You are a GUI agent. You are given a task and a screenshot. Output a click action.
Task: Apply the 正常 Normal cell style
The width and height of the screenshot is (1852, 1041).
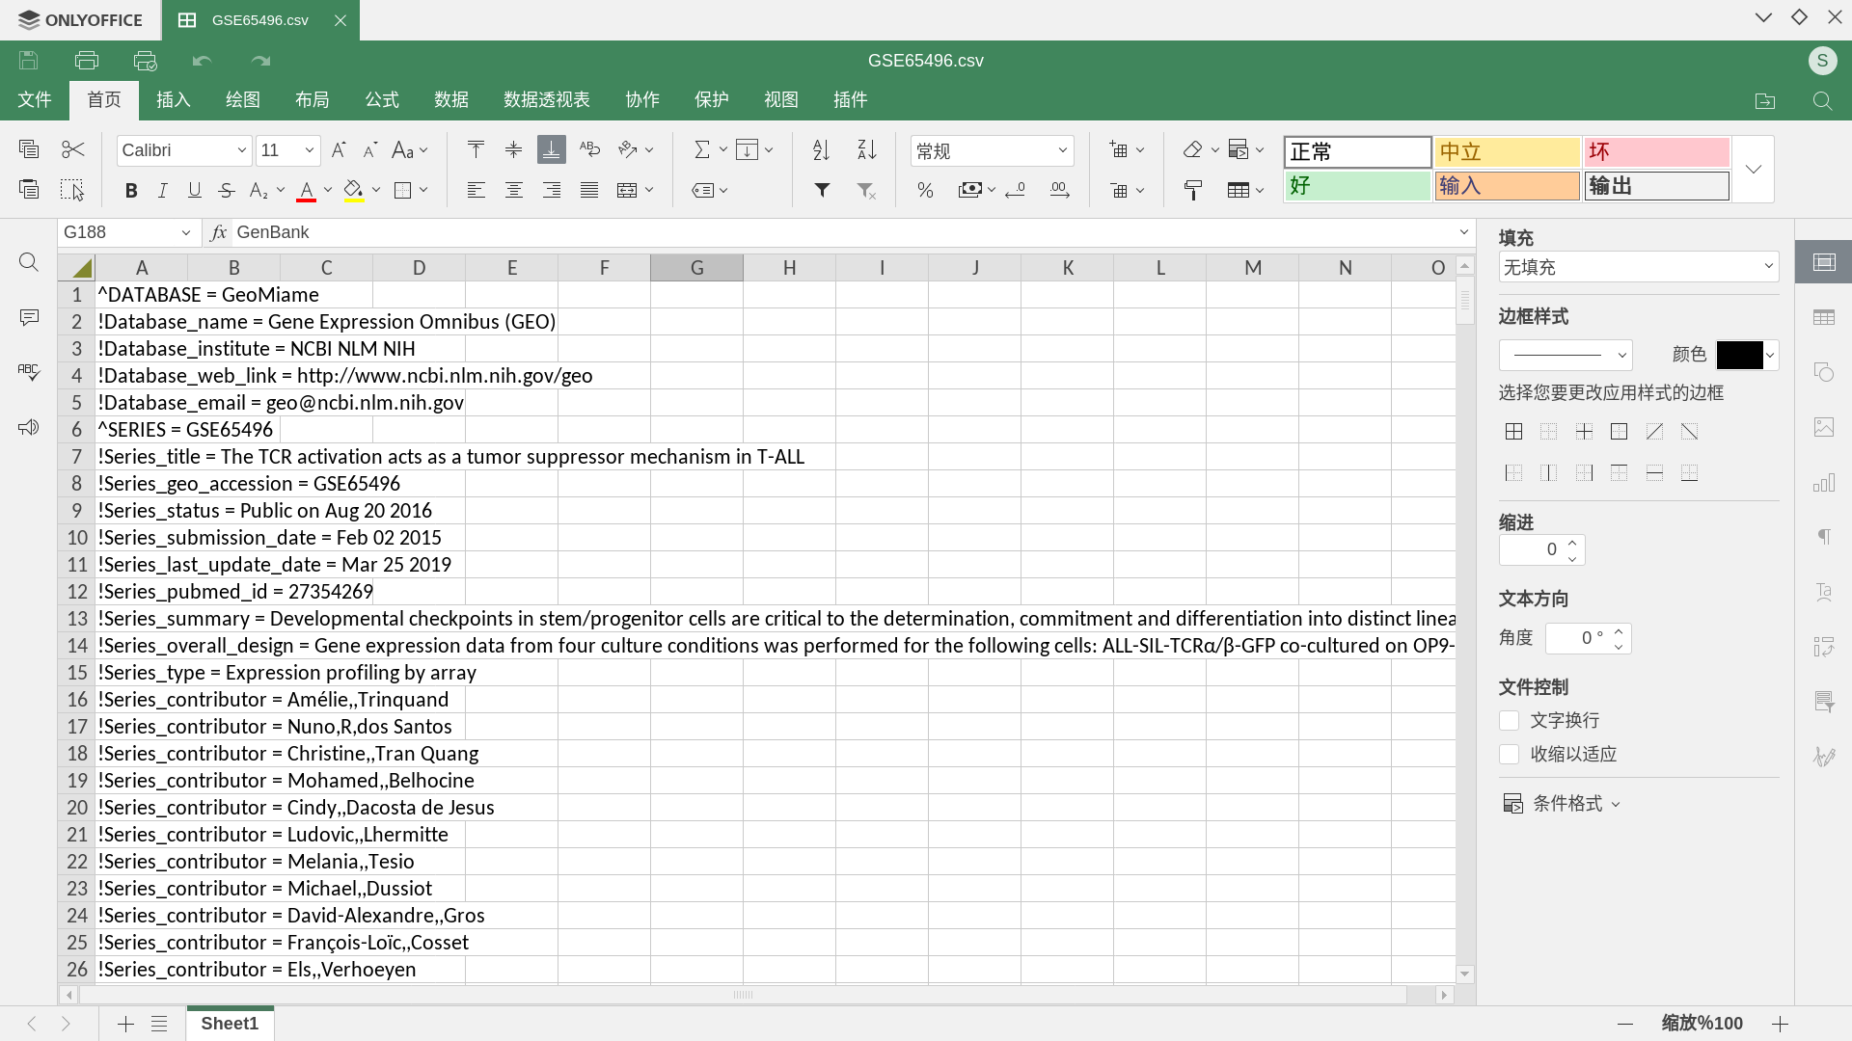point(1357,151)
